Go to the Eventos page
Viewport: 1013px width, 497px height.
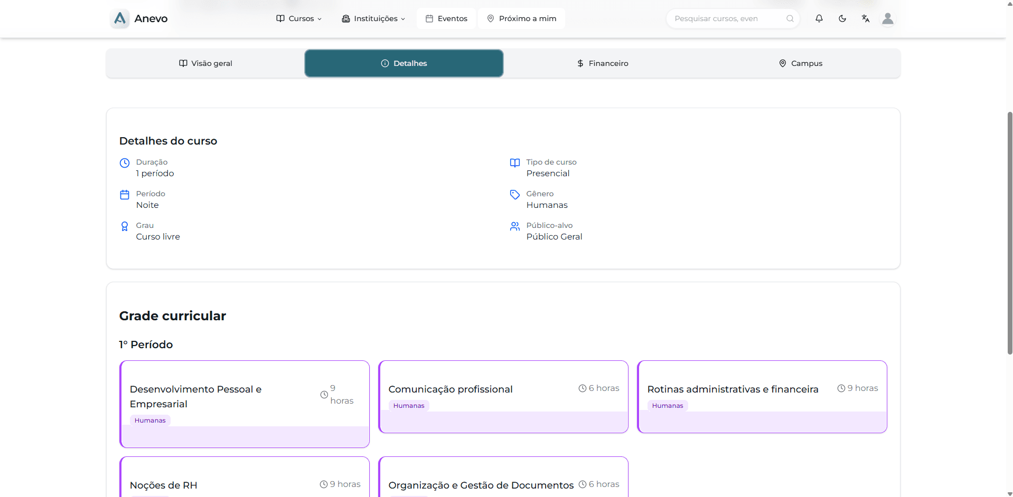(x=446, y=18)
